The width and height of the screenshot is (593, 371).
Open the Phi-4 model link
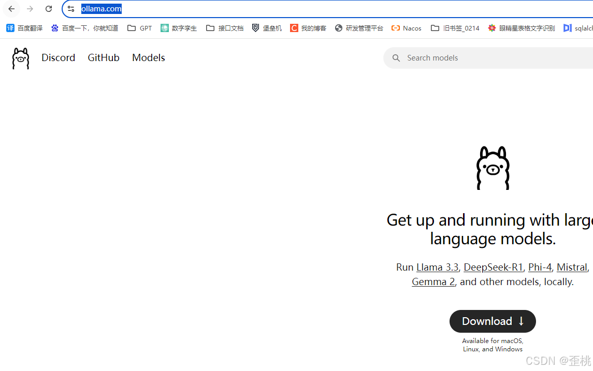click(x=540, y=267)
